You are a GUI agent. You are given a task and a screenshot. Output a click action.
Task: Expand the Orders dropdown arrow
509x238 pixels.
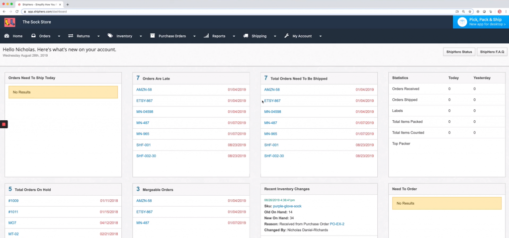[59, 36]
